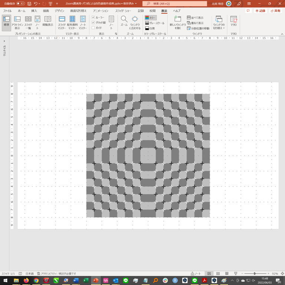Expand the Switch Windows (ウィンドウの切り替え) dropdown

[x=219, y=23]
